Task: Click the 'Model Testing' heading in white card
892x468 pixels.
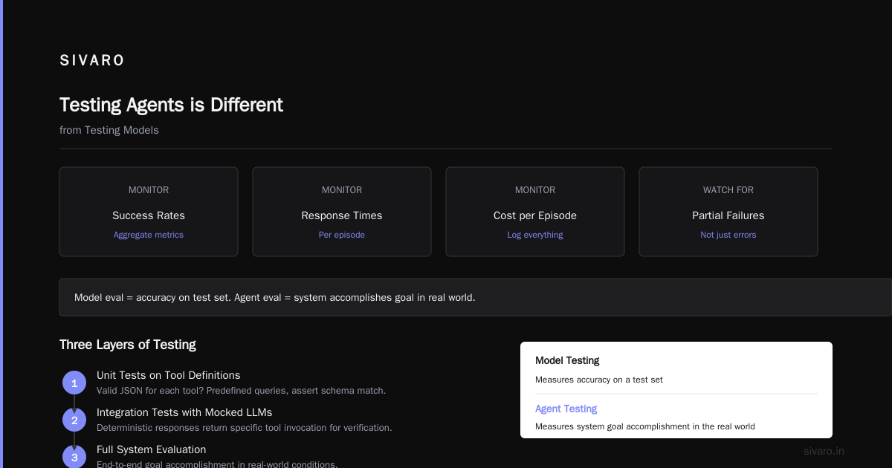Action: pos(567,360)
